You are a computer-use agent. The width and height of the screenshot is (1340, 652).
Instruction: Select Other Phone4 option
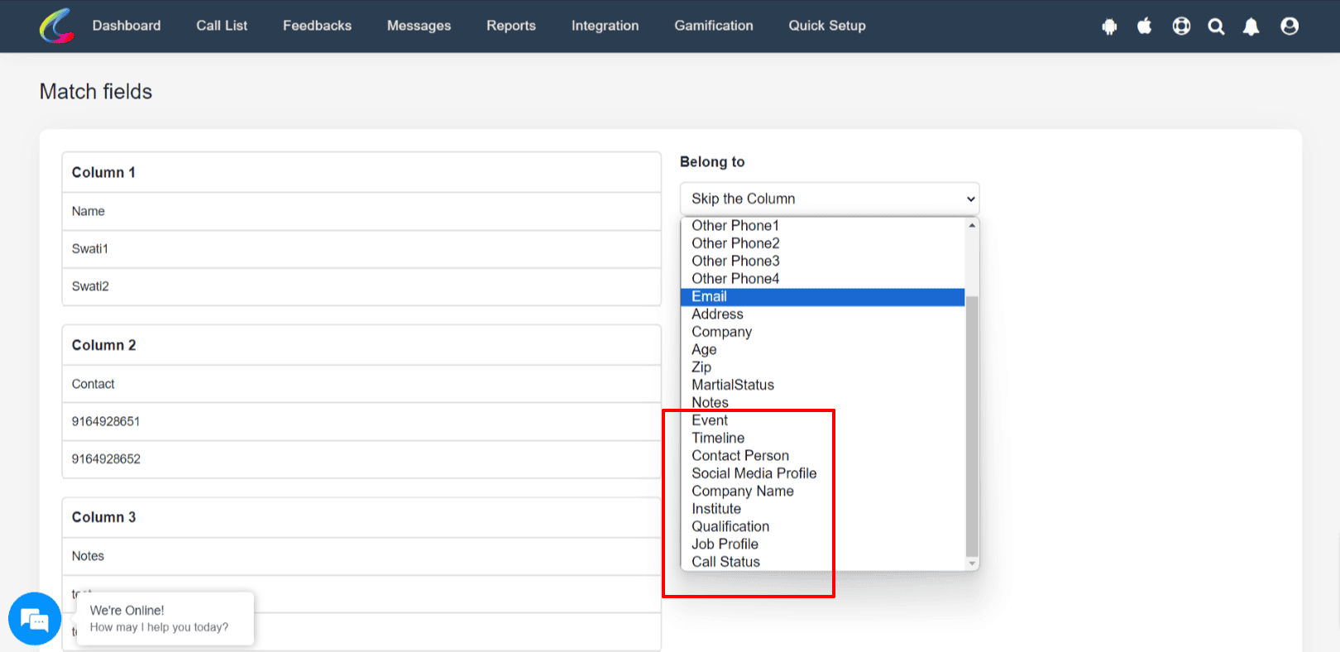823,279
